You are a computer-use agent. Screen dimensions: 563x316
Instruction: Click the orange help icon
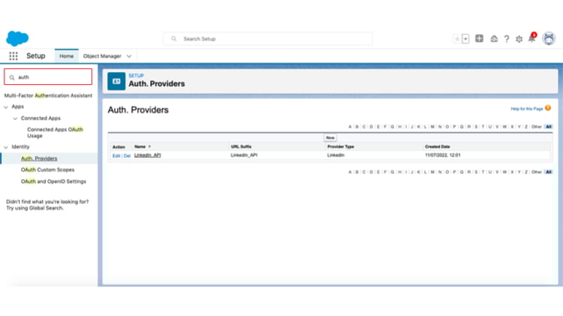(x=548, y=108)
